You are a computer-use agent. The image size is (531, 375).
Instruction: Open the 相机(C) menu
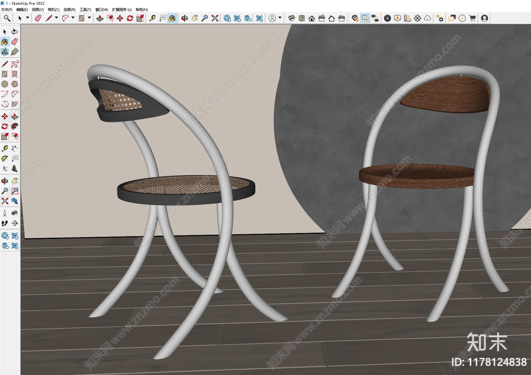[x=53, y=10]
